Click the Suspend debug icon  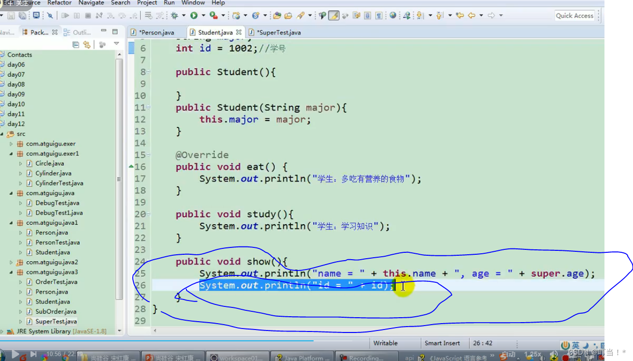point(77,16)
